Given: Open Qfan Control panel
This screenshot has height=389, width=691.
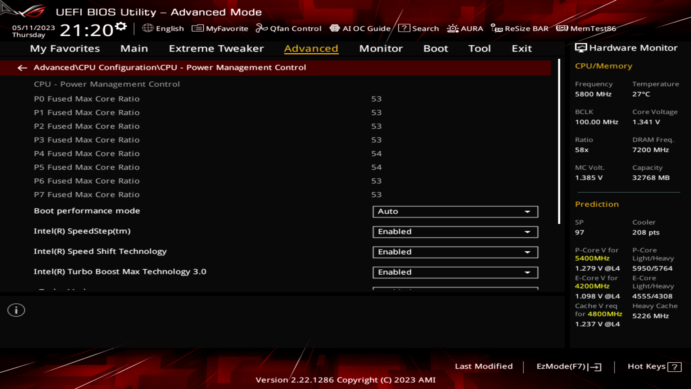Looking at the screenshot, I should pyautogui.click(x=289, y=28).
